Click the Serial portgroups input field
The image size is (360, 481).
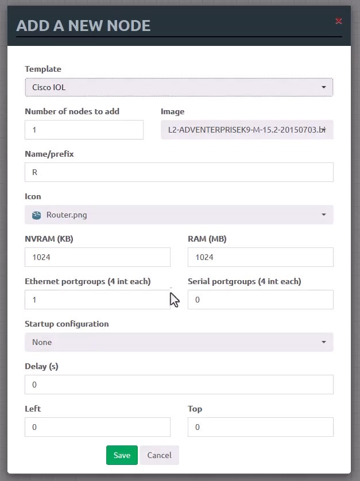pyautogui.click(x=261, y=300)
